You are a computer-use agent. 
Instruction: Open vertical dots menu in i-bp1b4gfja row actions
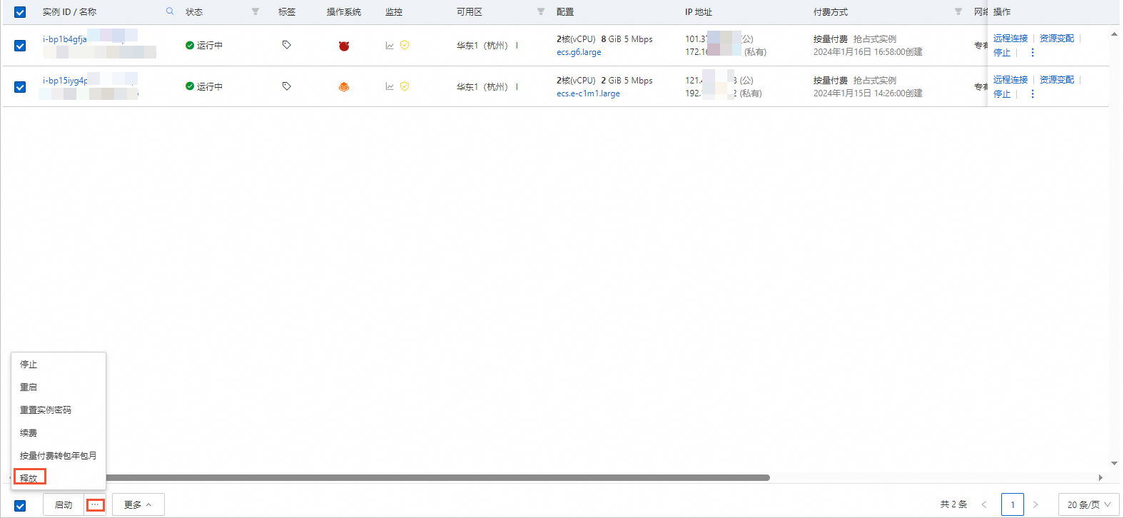1033,53
